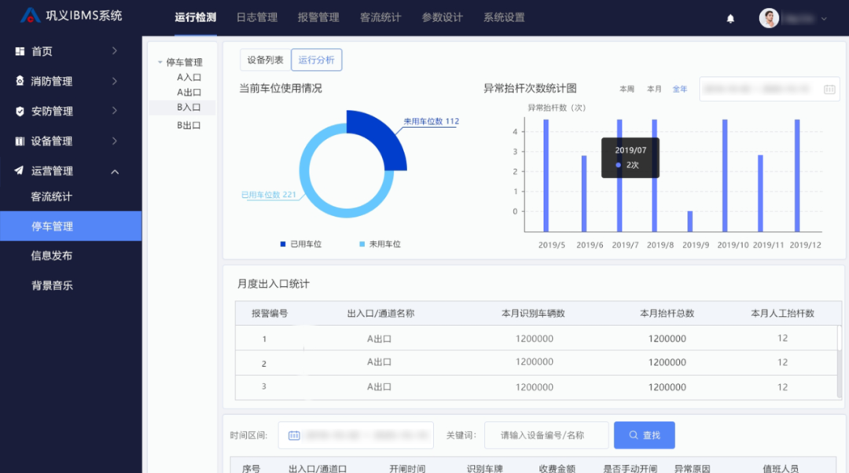Image resolution: width=849 pixels, height=473 pixels.
Task: Click the 消防管理 fire icon
Action: pyautogui.click(x=20, y=81)
